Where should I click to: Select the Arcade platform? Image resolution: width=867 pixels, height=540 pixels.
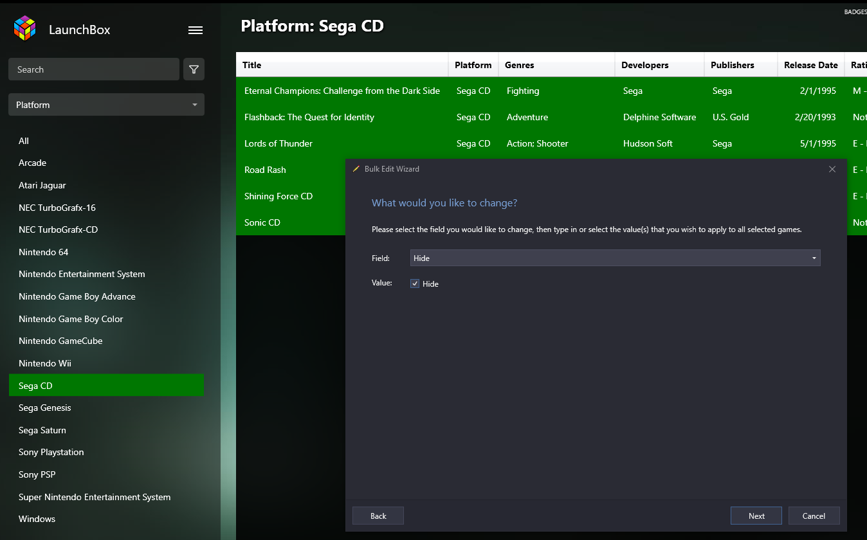(106, 163)
